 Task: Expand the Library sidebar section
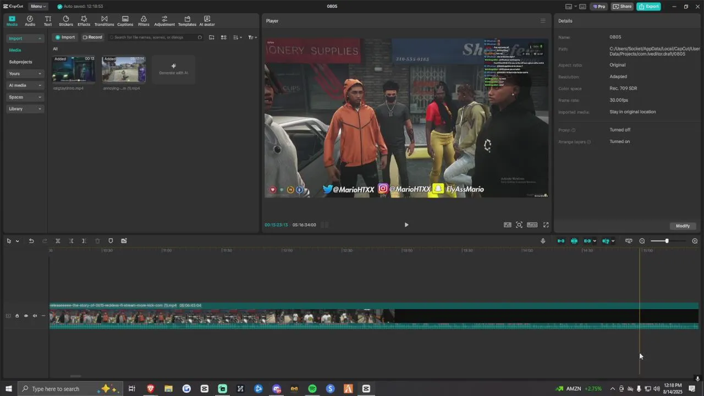pos(25,109)
